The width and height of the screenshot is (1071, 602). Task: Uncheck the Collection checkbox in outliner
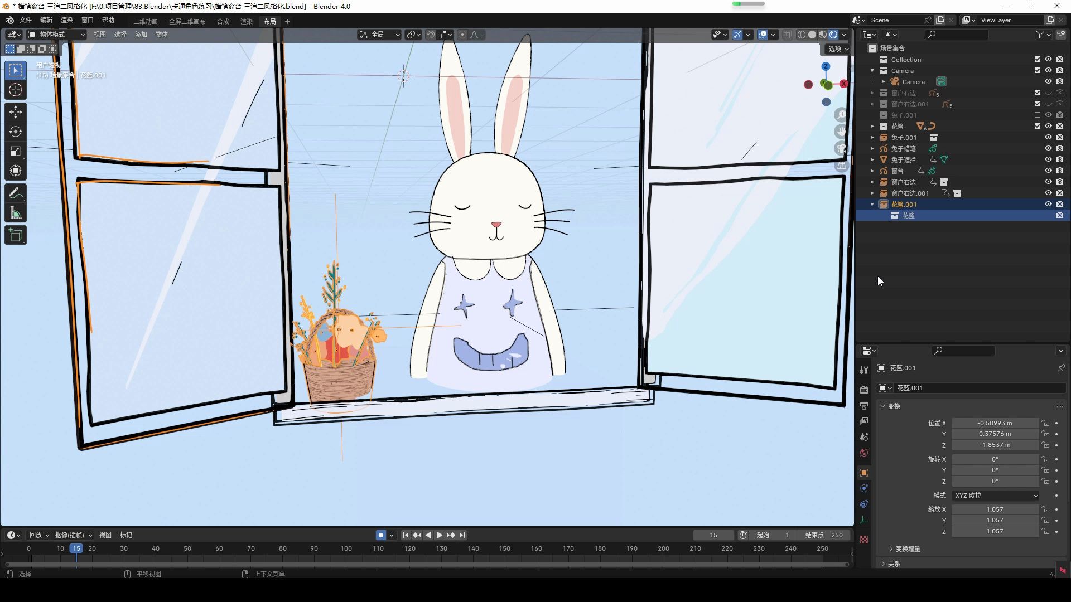tap(1037, 59)
